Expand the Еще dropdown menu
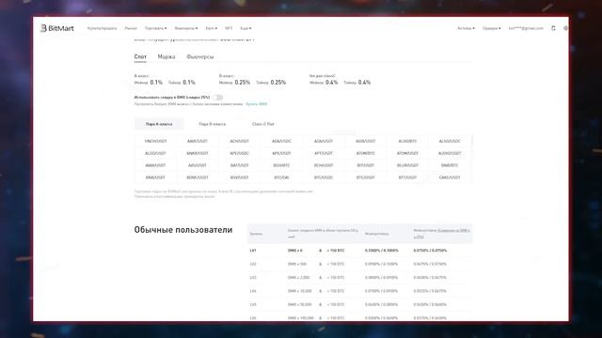602x338 pixels. [x=246, y=28]
